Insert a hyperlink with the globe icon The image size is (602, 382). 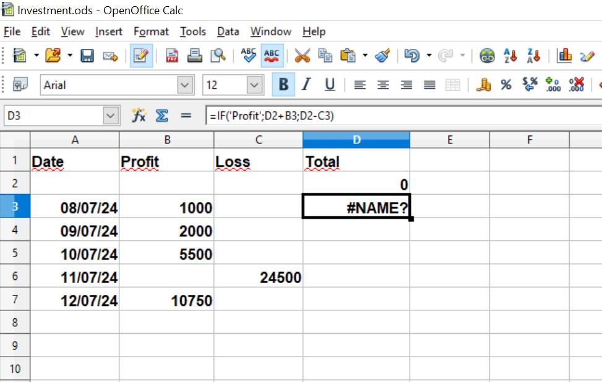(x=487, y=56)
